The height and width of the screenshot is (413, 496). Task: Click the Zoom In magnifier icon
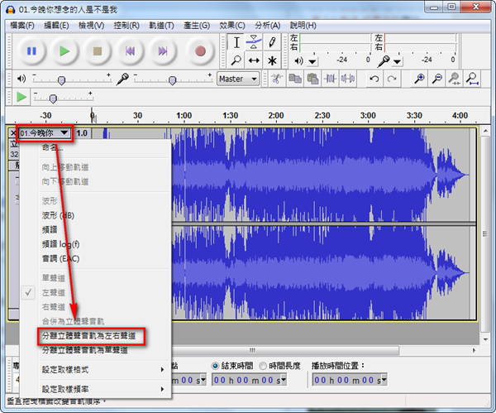pyautogui.click(x=420, y=79)
